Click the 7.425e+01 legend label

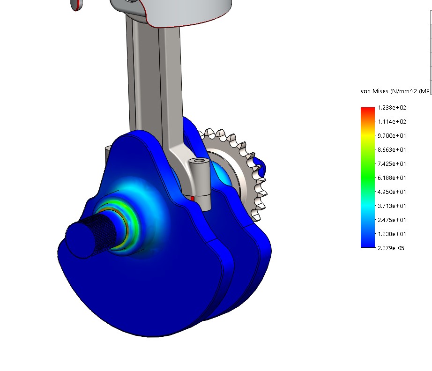pos(392,164)
